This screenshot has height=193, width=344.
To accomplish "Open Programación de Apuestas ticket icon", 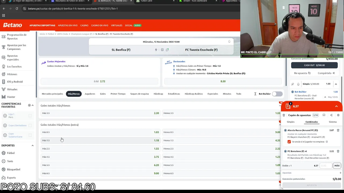I will point(3,36).
